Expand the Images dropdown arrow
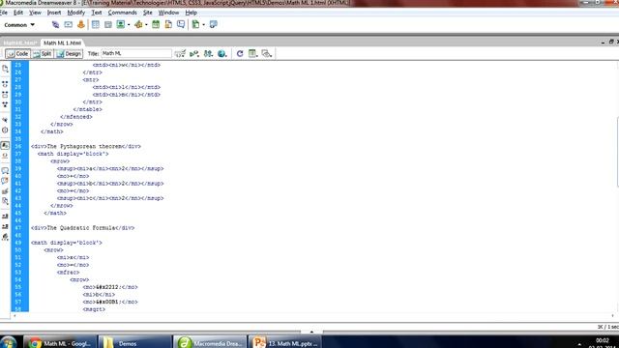Image resolution: width=619 pixels, height=348 pixels. click(129, 25)
